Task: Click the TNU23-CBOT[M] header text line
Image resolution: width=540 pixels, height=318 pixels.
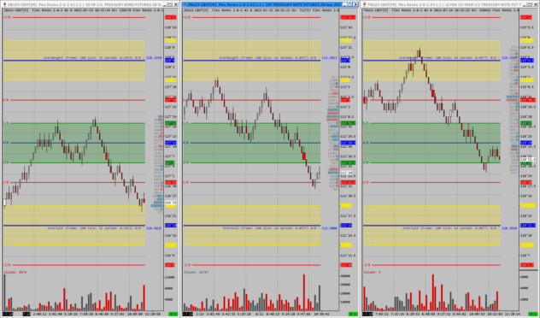Action: coord(441,10)
